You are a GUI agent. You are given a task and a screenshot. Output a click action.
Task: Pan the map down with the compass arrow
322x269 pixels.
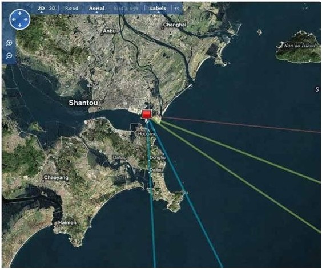coord(20,26)
